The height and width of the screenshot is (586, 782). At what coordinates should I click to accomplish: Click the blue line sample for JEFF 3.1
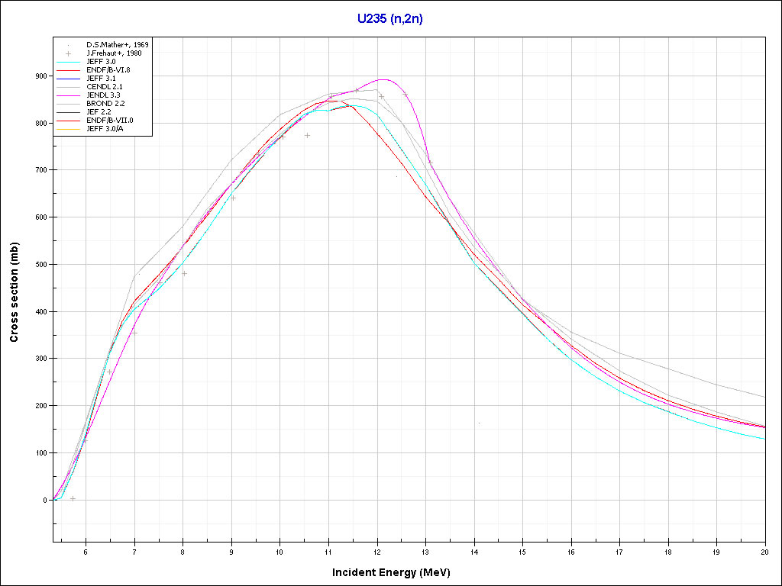(x=69, y=79)
